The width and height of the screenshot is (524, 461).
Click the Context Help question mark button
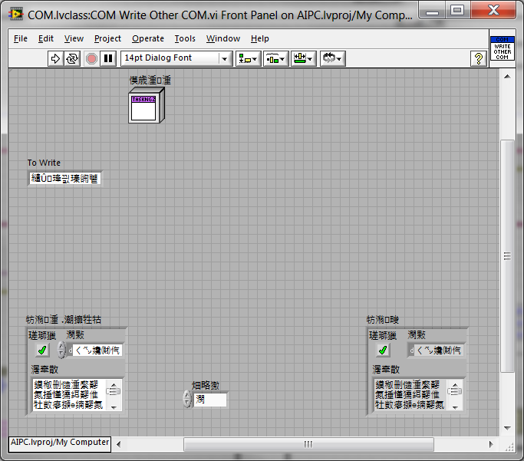coord(479,59)
